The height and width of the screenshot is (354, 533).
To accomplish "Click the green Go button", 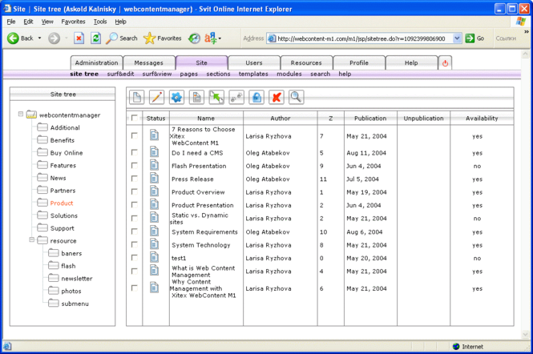I will 474,38.
